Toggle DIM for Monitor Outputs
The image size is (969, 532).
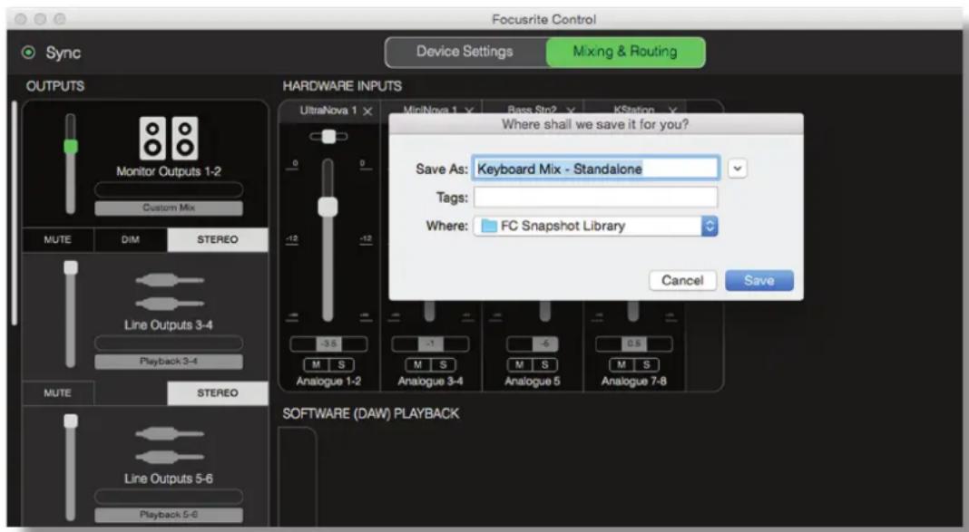tap(131, 239)
